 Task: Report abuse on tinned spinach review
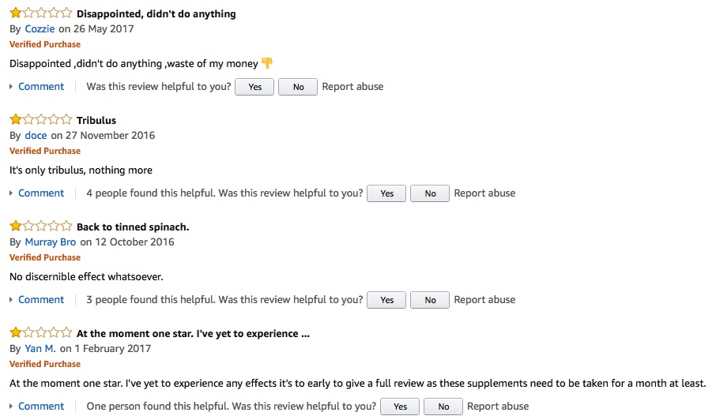484,300
